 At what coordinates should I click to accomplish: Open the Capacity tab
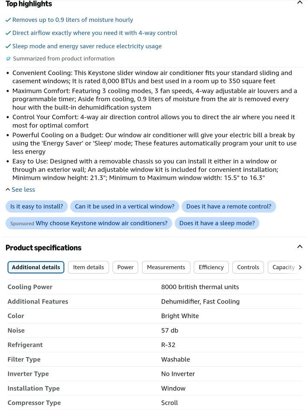click(283, 267)
